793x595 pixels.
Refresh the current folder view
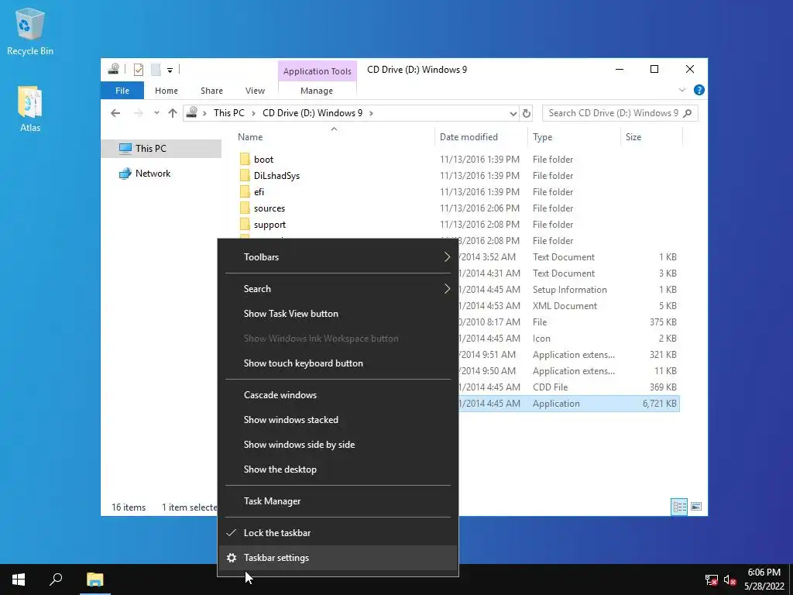pyautogui.click(x=527, y=113)
